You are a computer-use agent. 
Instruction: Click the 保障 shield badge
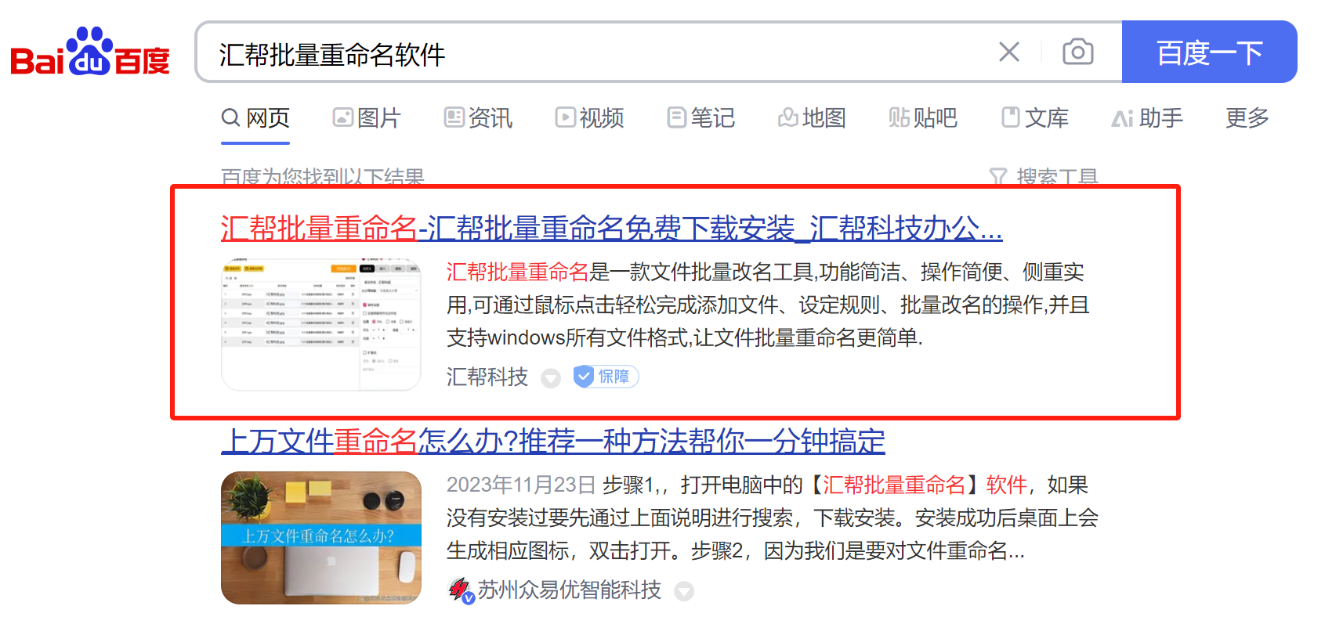point(606,377)
